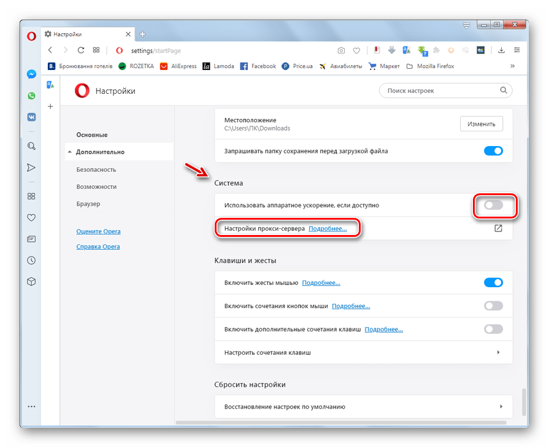Take a snapshot with the camera icon
The width and height of the screenshot is (549, 448).
click(341, 50)
